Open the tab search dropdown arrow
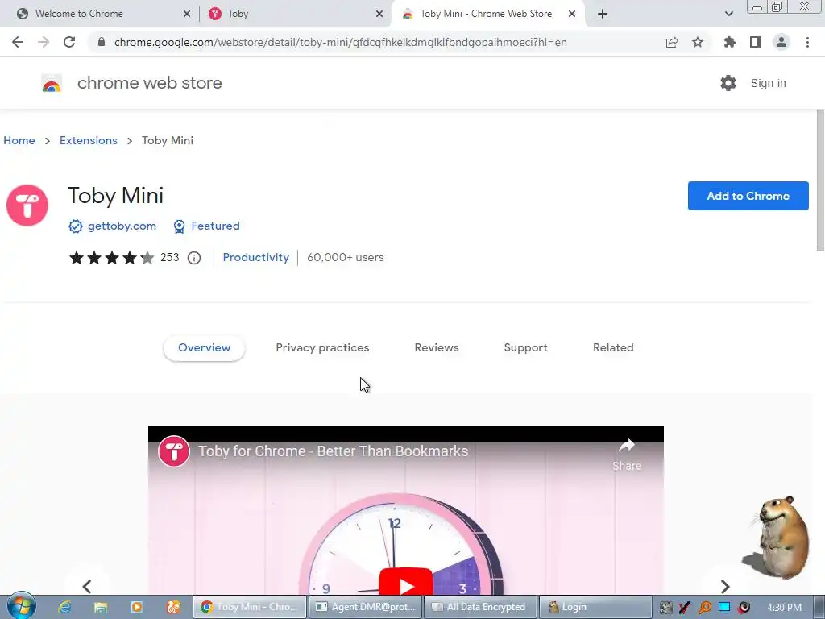Viewport: 825px width, 619px height. (728, 14)
